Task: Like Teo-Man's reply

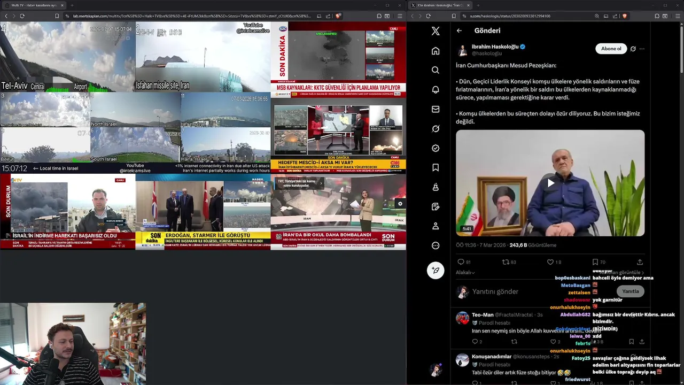Action: pos(553,341)
